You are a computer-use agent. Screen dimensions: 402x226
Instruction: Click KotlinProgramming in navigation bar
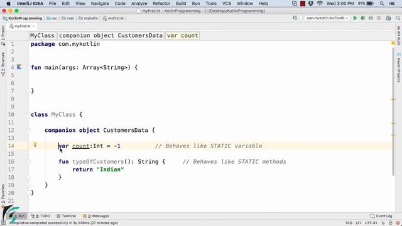tap(23, 18)
